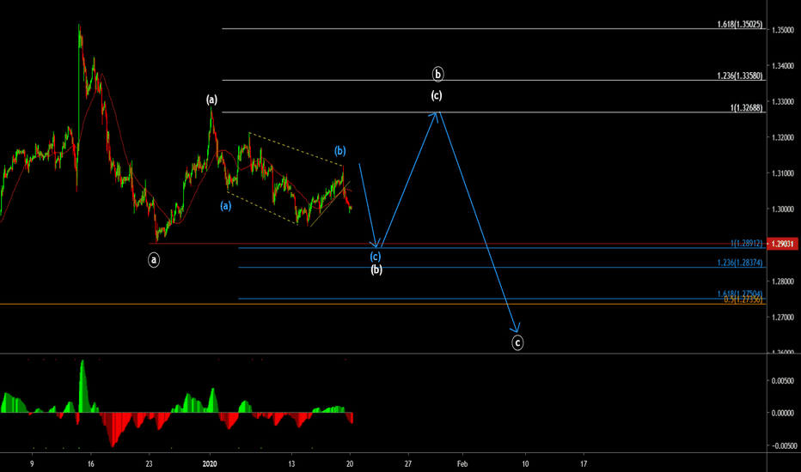Click the 0.00000 oscillator axis label
The width and height of the screenshot is (801, 472).
(782, 413)
